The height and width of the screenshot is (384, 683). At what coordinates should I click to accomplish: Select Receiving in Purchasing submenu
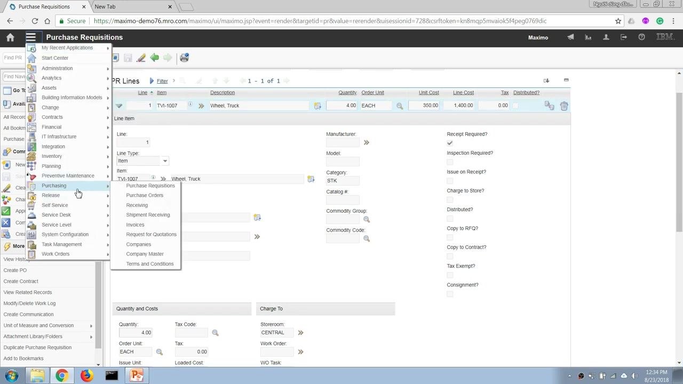point(137,205)
